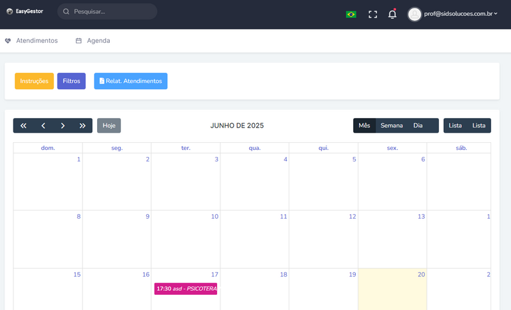The height and width of the screenshot is (310, 511).
Task: Click the qua. column header
Action: (x=255, y=148)
